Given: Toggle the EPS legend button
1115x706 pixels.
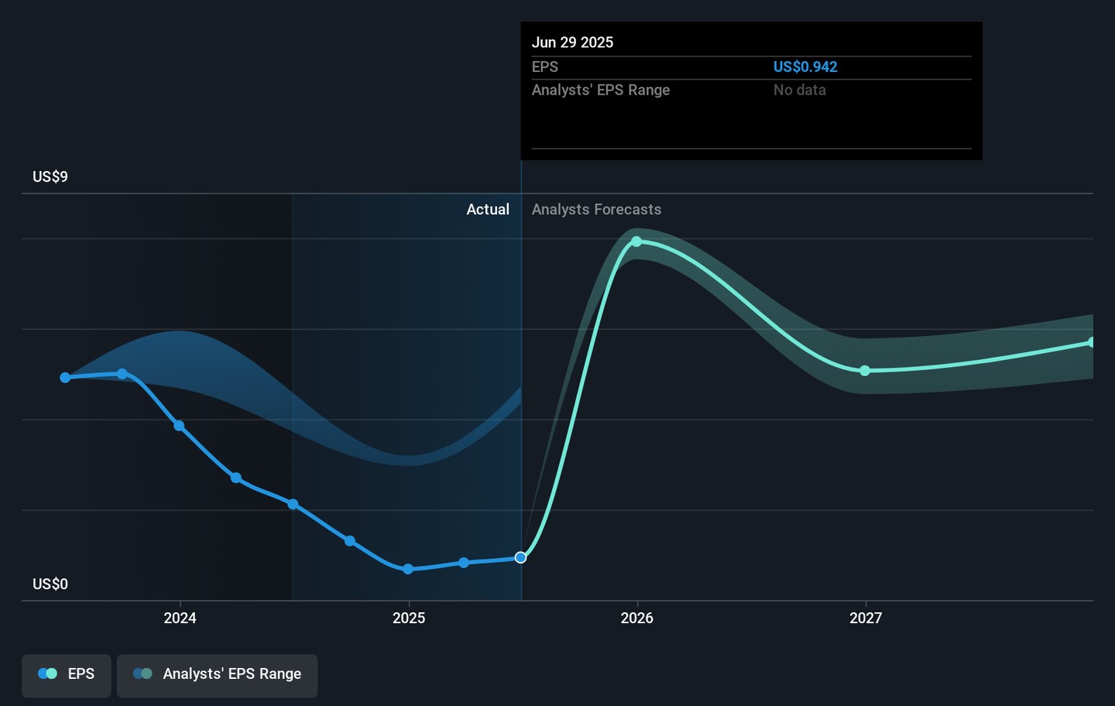Looking at the screenshot, I should pos(67,675).
